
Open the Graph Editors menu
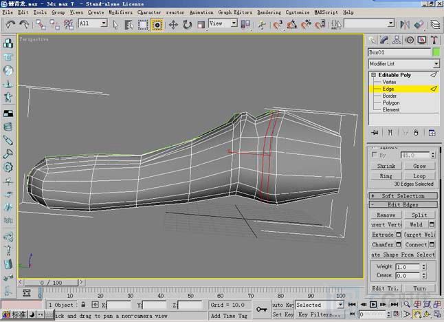coord(235,12)
